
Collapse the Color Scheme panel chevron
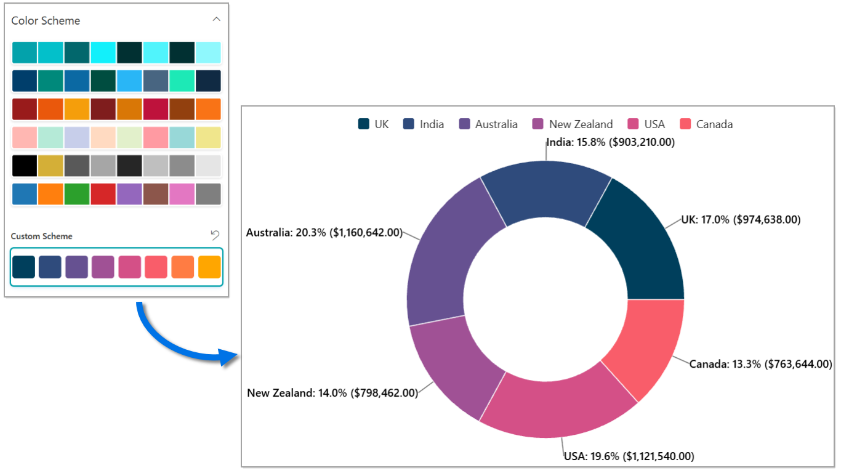pos(216,20)
